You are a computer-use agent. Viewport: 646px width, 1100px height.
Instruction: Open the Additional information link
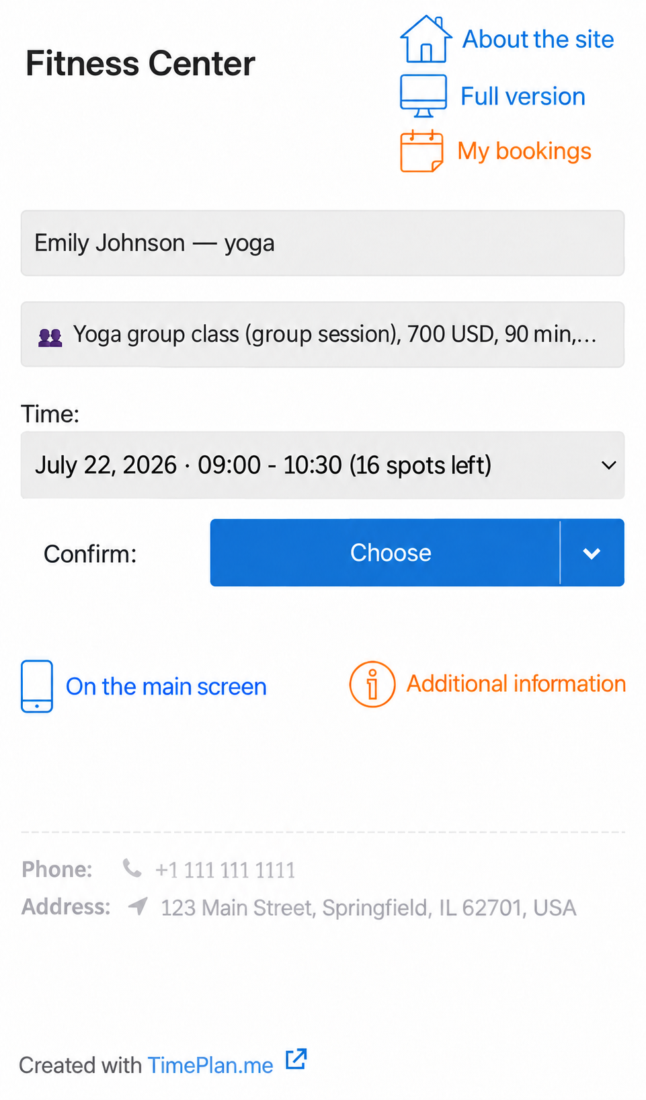[x=516, y=684]
